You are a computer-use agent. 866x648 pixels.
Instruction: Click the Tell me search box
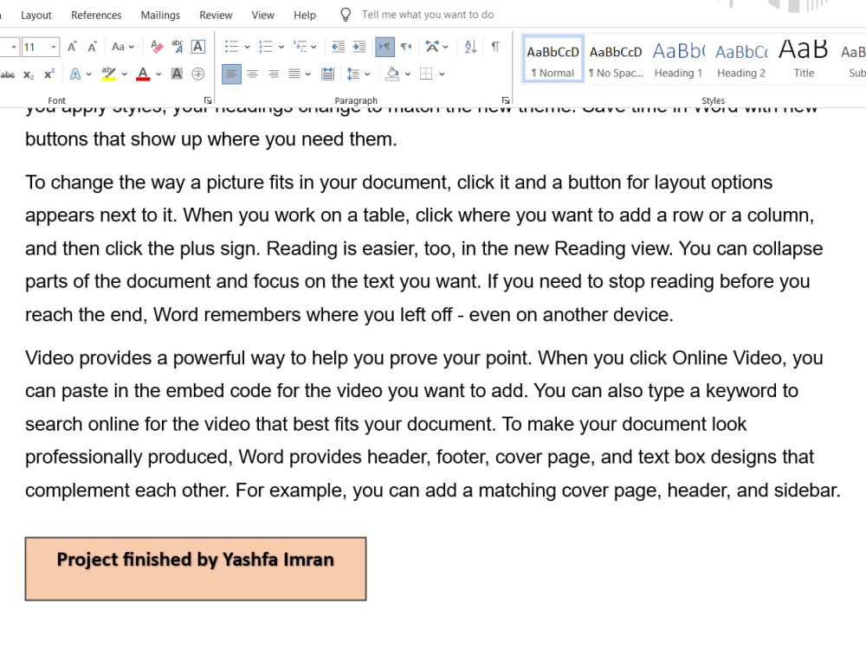pos(428,15)
